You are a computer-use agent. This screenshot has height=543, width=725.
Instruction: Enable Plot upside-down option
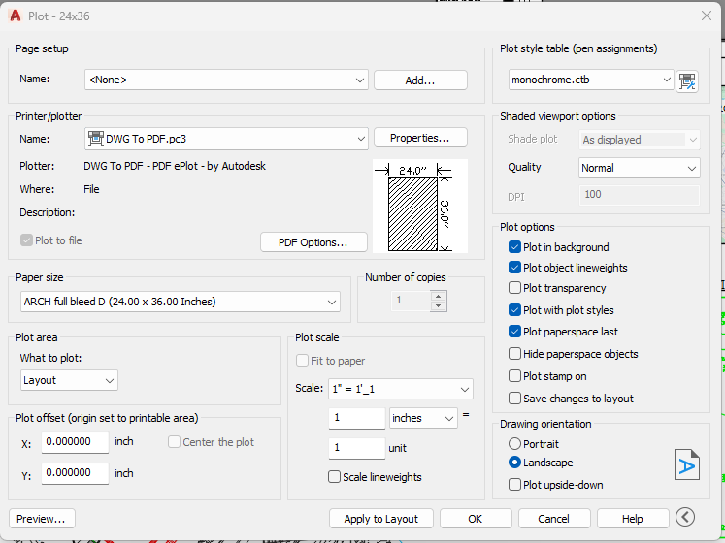[x=514, y=485]
